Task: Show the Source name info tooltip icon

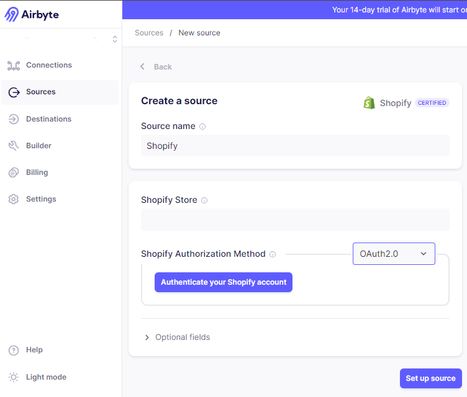Action: point(202,127)
